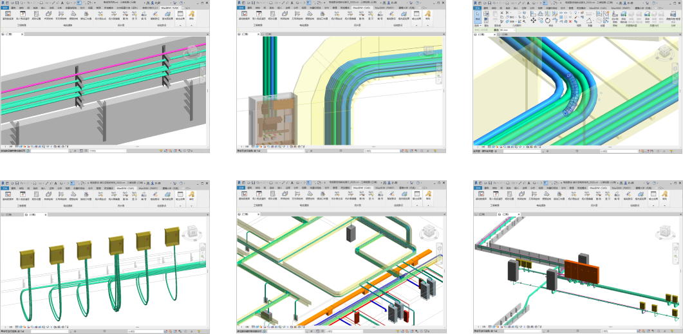The image size is (683, 334).
Task: Click the 规则设置 icon in top-middle window ribbon
Action: click(x=272, y=14)
